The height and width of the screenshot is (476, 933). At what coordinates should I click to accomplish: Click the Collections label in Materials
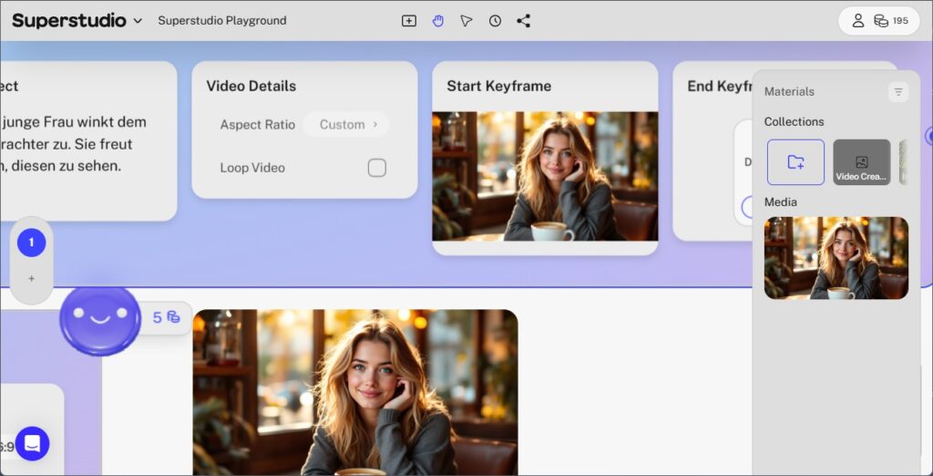point(794,121)
